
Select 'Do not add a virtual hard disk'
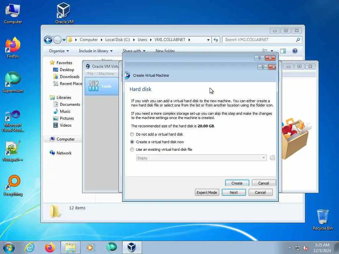tap(132, 134)
